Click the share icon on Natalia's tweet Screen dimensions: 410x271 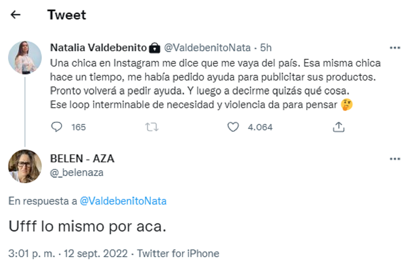338,127
